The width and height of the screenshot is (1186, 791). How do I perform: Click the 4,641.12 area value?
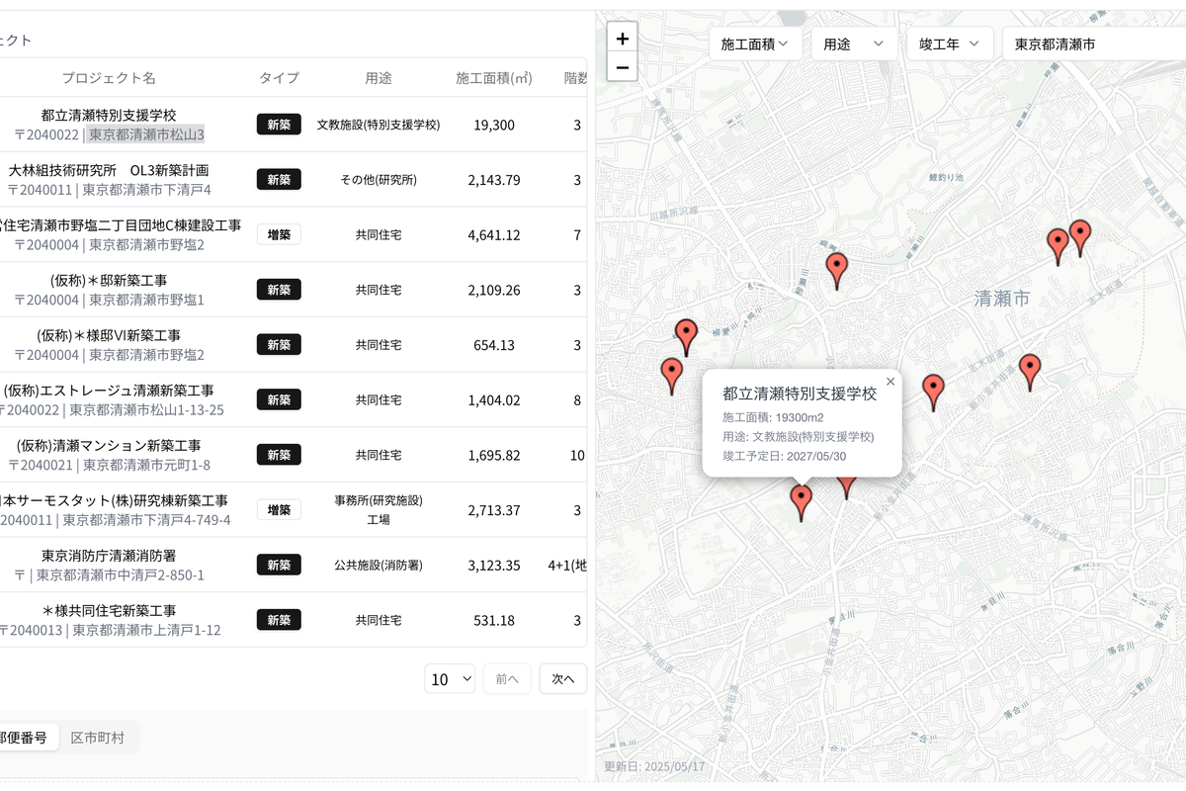tap(494, 235)
